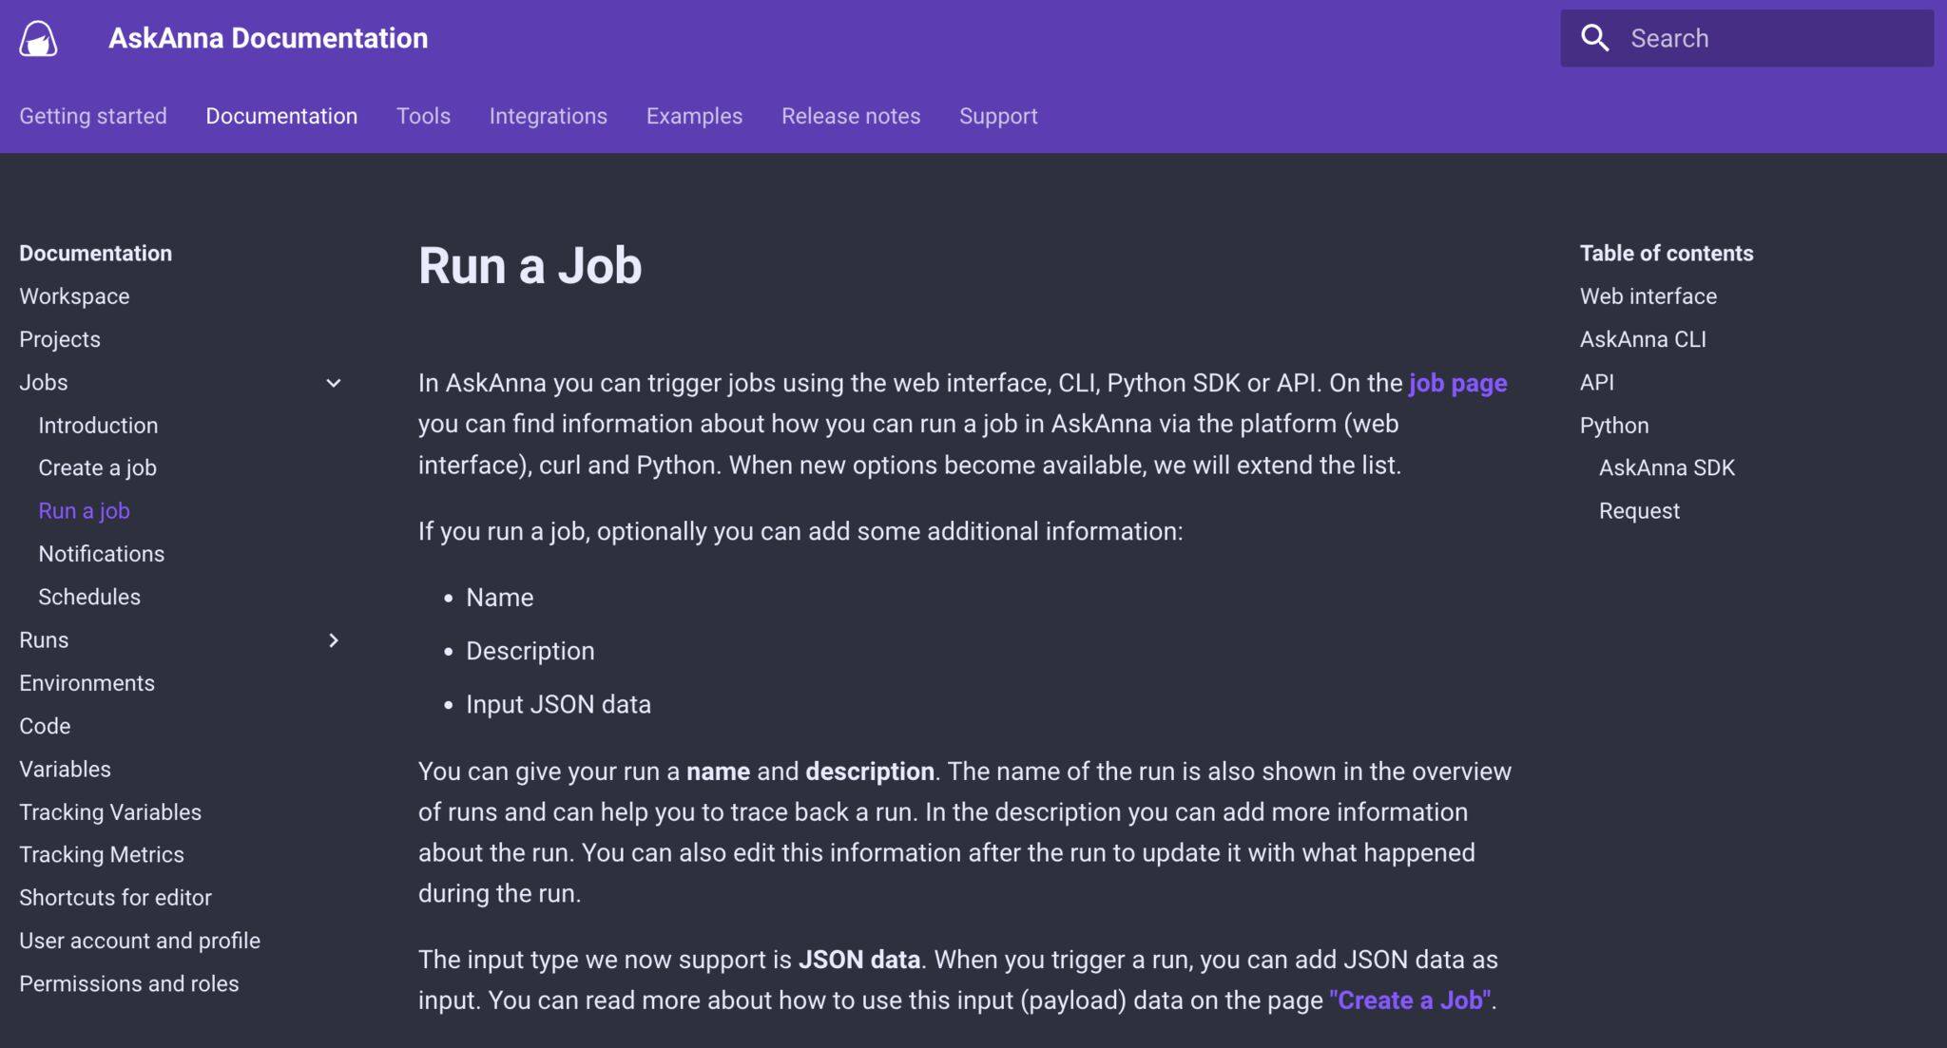Navigate to Tracking Metrics page
This screenshot has height=1048, width=1947.
point(101,853)
